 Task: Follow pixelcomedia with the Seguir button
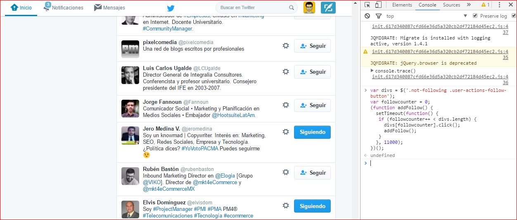coord(312,46)
